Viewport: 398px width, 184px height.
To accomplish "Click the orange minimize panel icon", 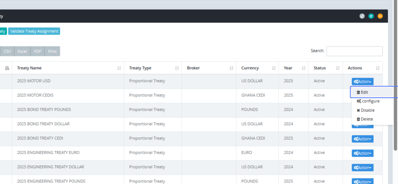I will [380, 16].
